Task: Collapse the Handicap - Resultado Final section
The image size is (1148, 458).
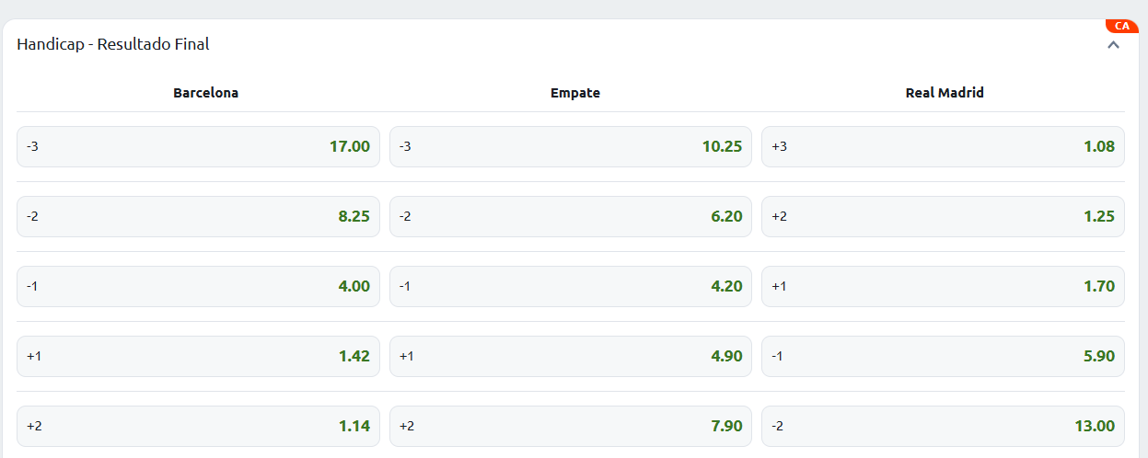Action: pos(1113,44)
